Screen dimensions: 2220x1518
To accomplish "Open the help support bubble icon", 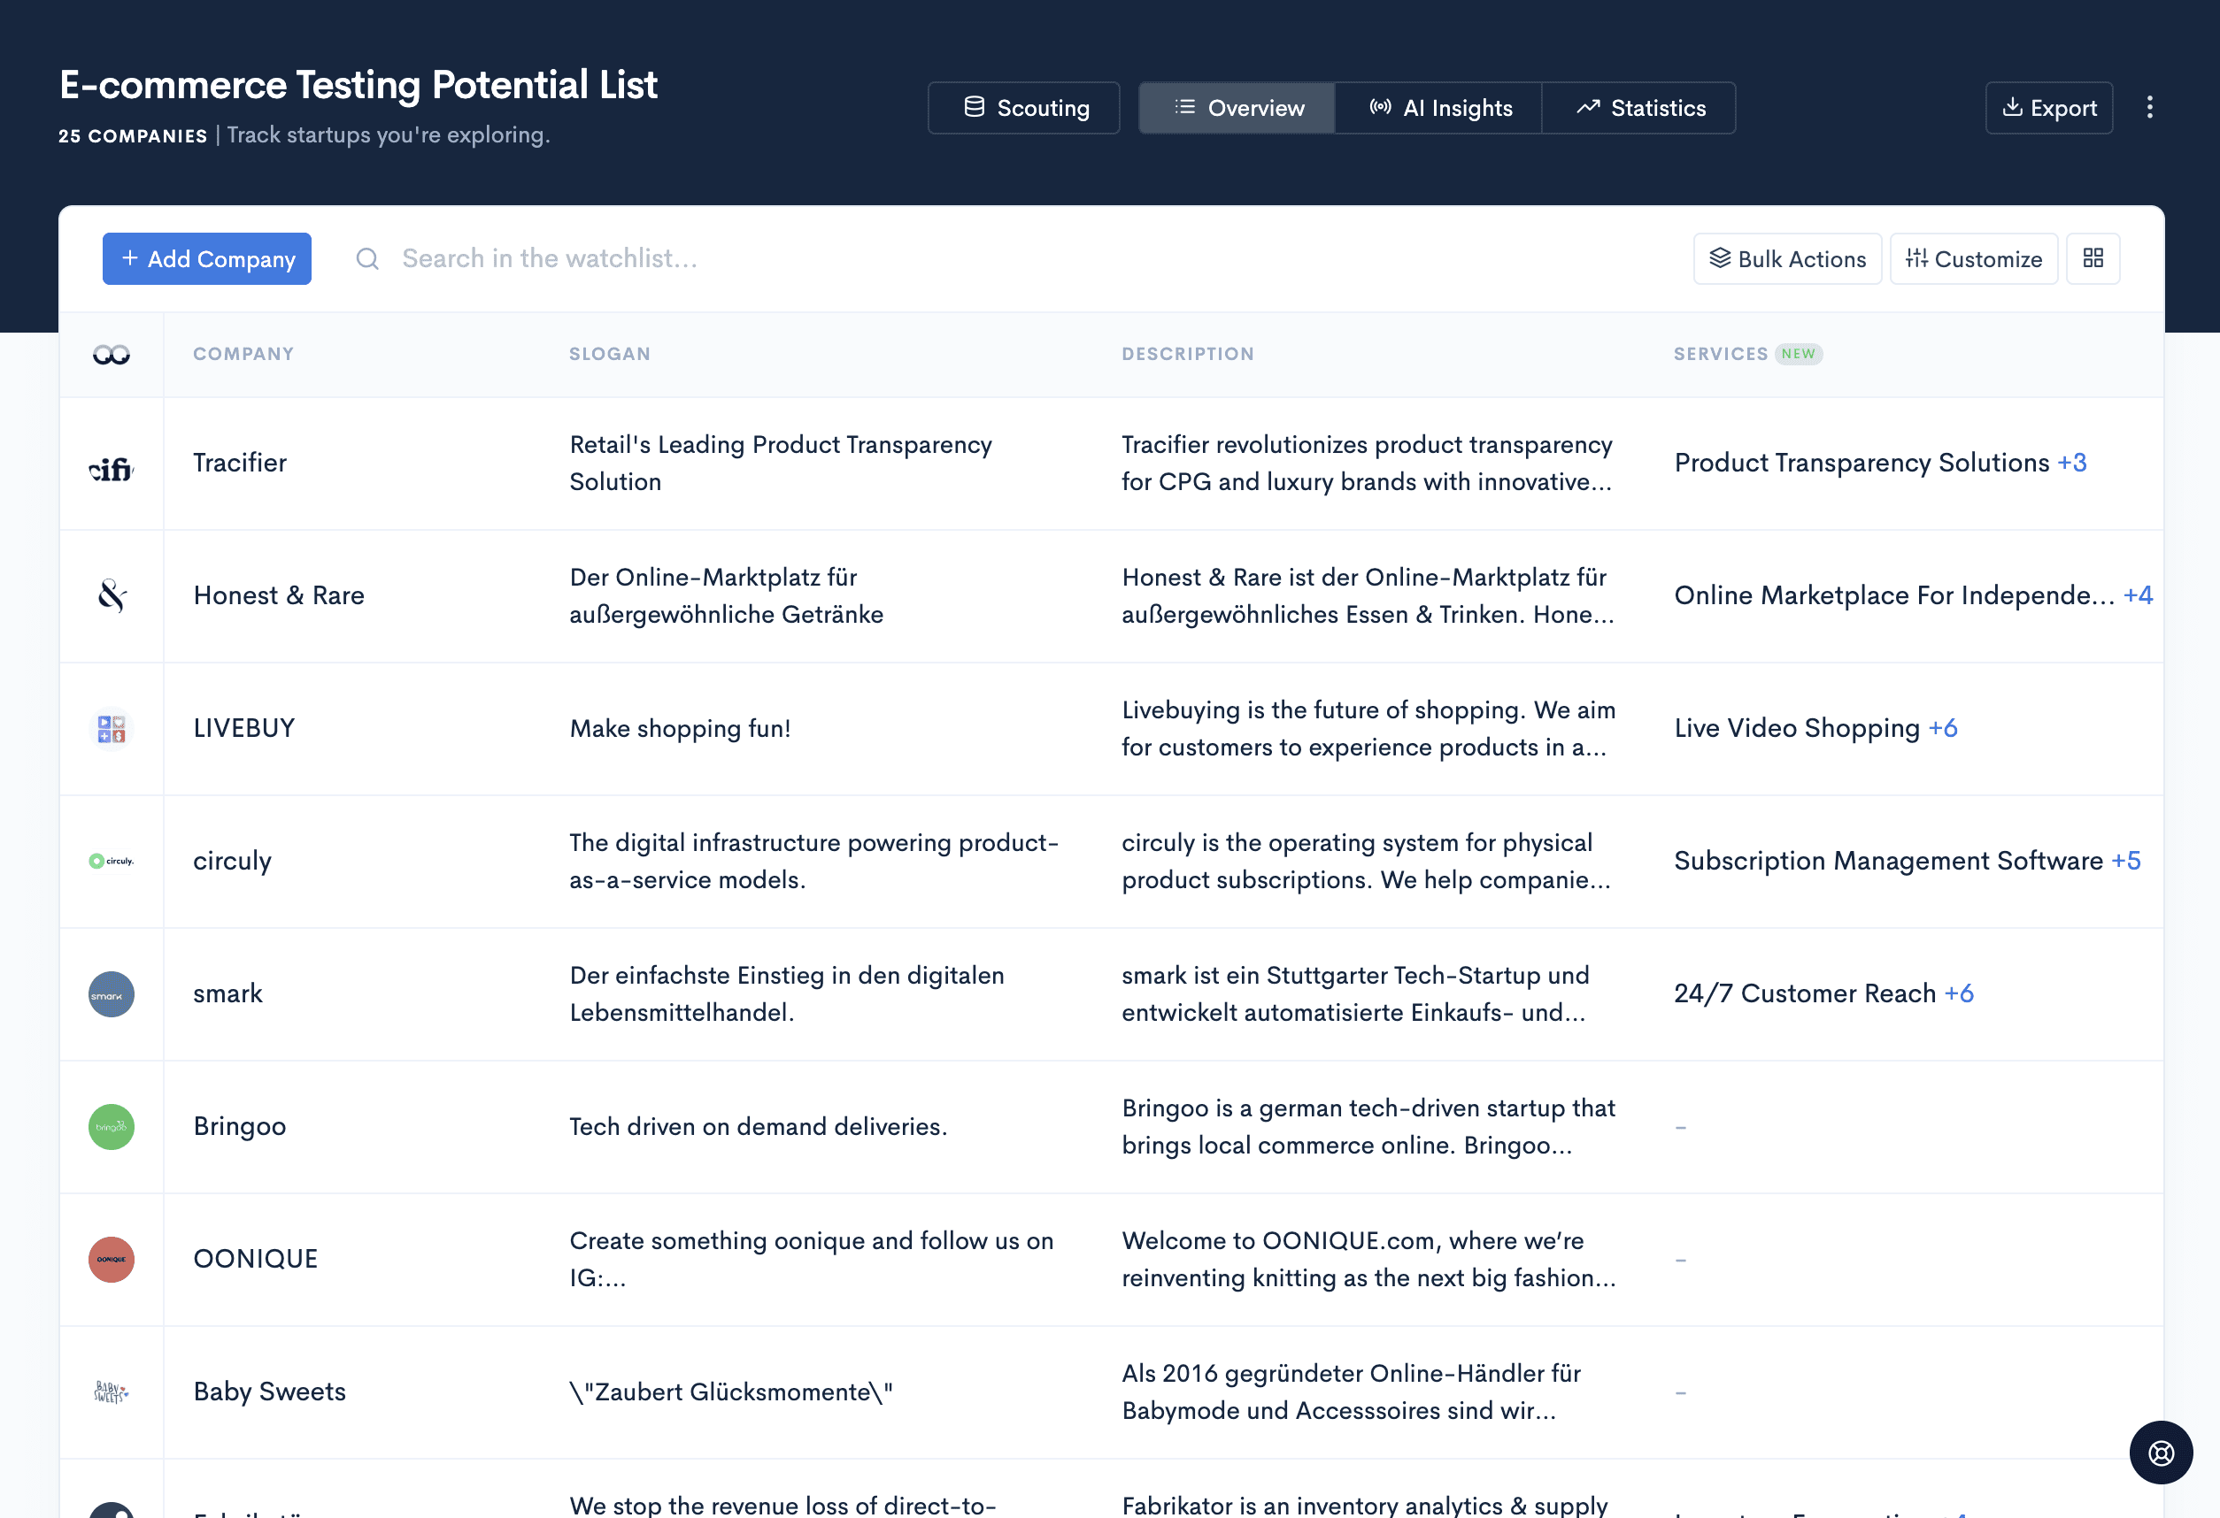I will [2160, 1453].
